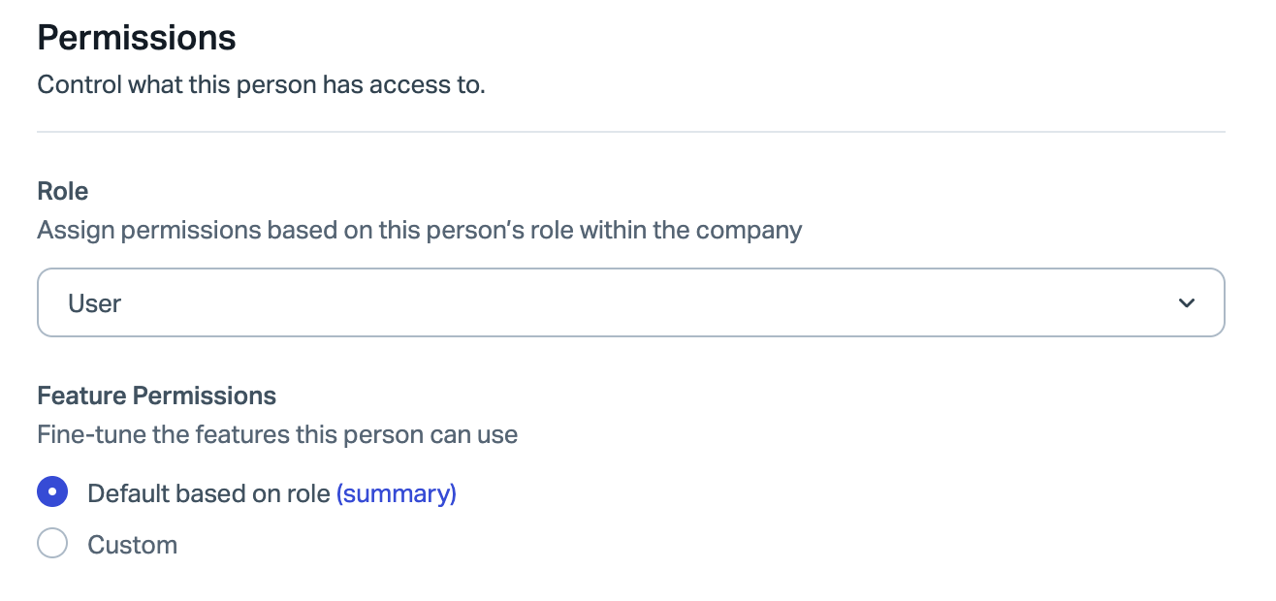Click the Role field label

(x=63, y=191)
